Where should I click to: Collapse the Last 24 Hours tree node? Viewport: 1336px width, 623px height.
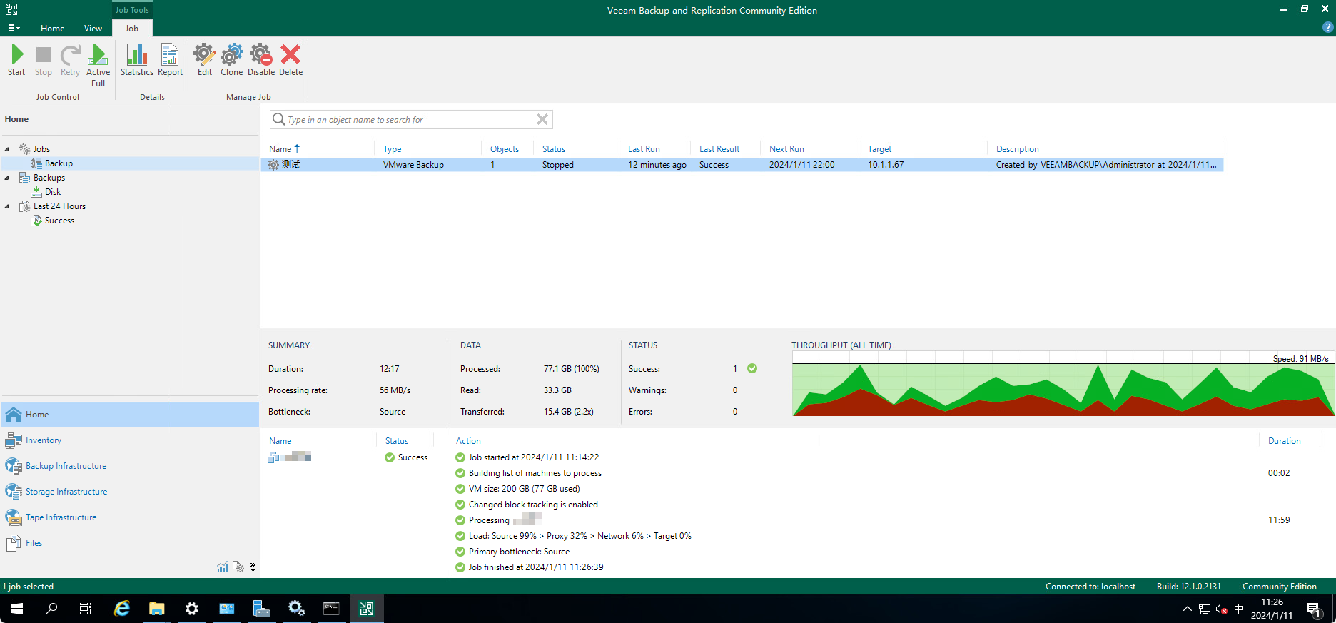click(x=7, y=206)
